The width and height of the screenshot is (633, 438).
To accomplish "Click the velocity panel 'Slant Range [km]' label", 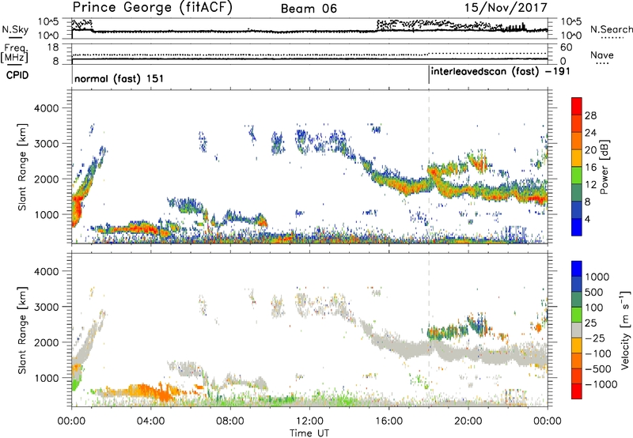I will click(22, 330).
